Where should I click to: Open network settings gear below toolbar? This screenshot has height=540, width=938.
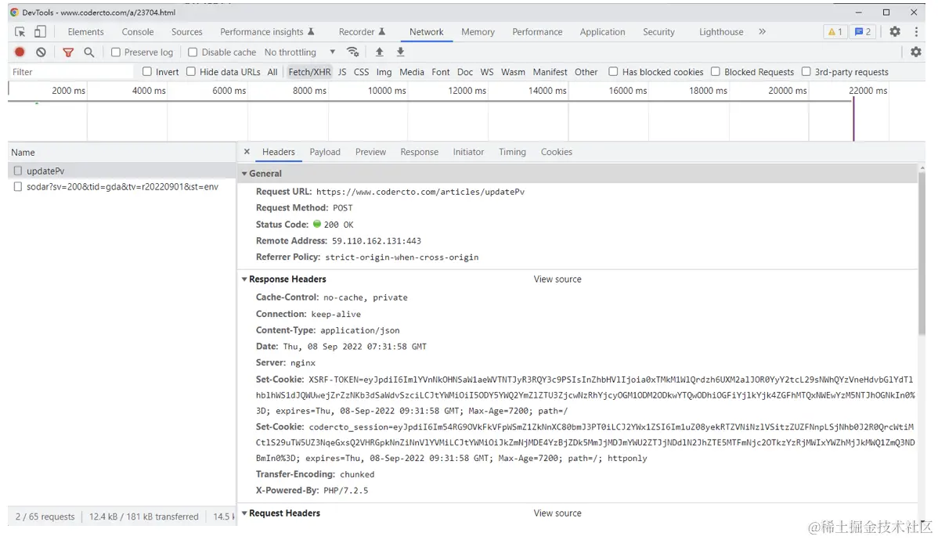pyautogui.click(x=916, y=52)
